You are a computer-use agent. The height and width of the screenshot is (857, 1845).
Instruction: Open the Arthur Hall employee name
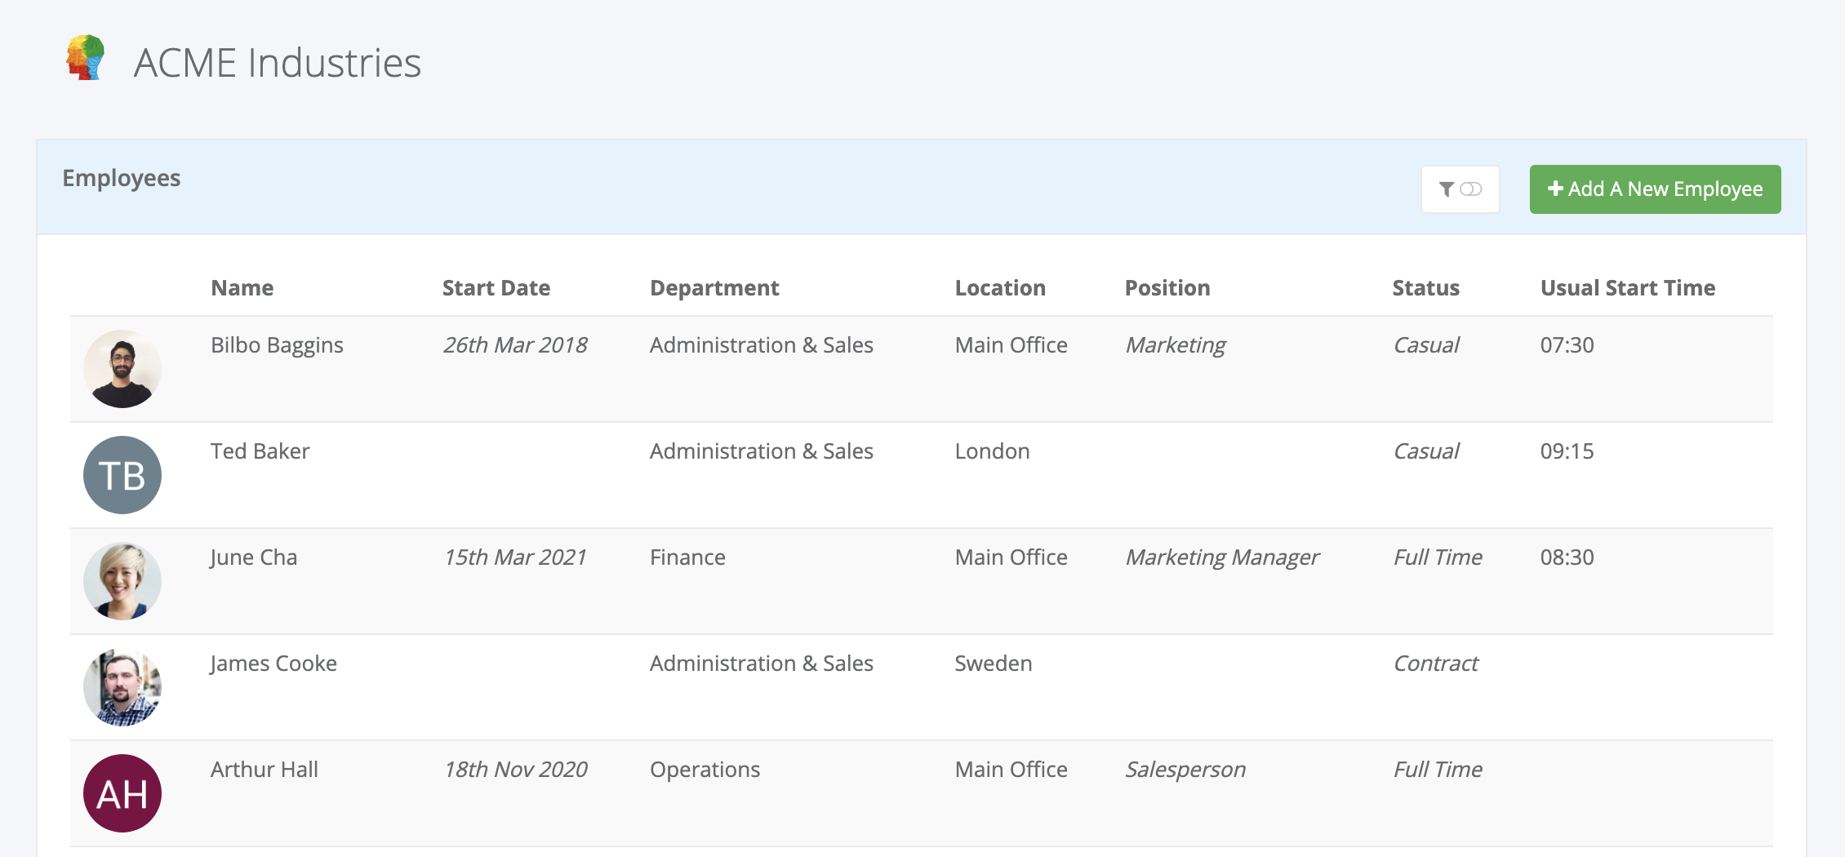tap(265, 770)
